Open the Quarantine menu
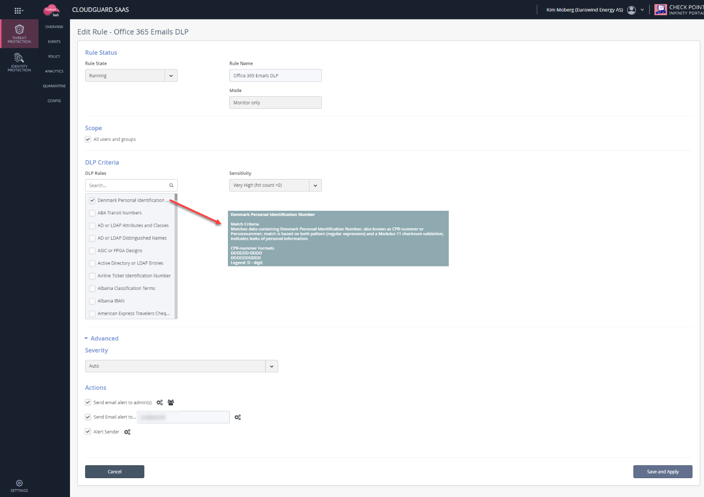Viewport: 704px width, 497px height. [54, 86]
